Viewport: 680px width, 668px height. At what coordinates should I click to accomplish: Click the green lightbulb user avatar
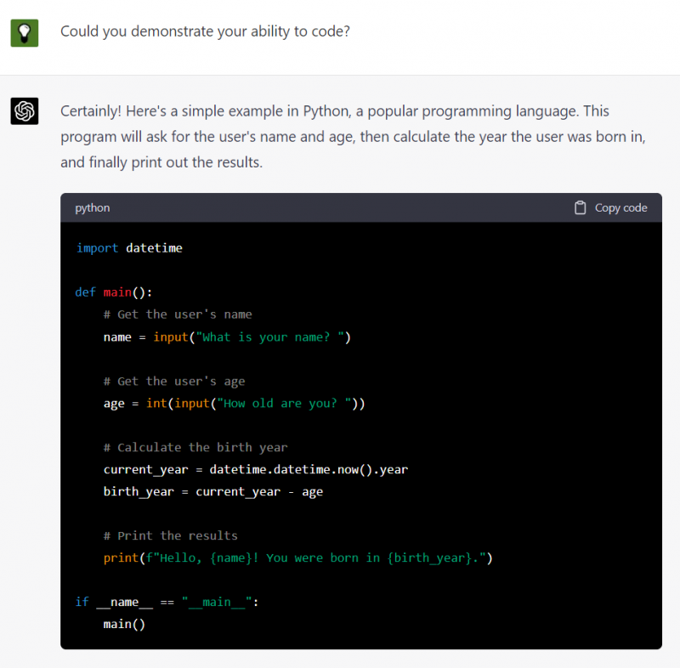pos(25,32)
